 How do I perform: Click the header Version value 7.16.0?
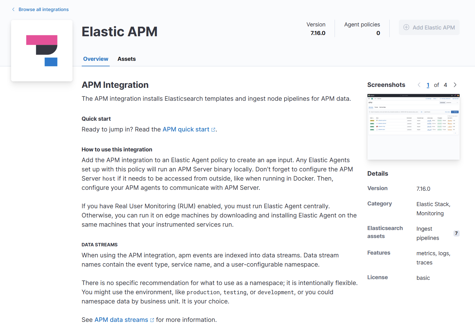[318, 33]
